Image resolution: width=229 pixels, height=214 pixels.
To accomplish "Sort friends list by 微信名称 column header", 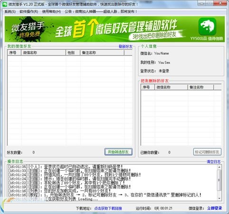I will coord(43,53).
